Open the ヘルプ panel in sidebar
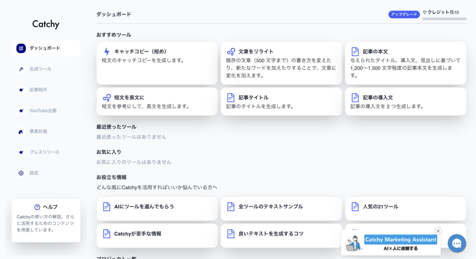Image resolution: width=476 pixels, height=259 pixels. (x=46, y=220)
